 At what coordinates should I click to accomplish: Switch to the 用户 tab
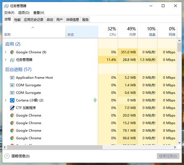point(59,20)
